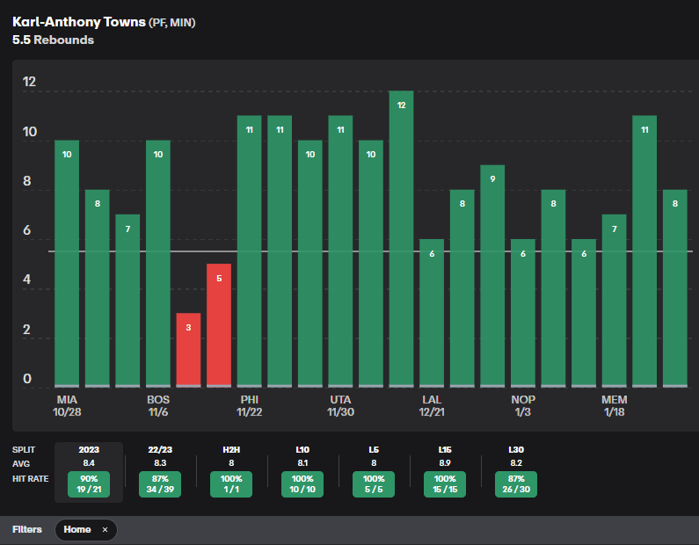Select the UTA 11/30 bar showing 11
699x545 pixels.
tap(340, 251)
